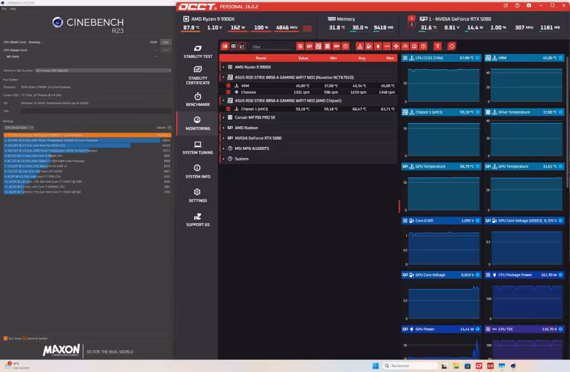The width and height of the screenshot is (570, 372).
Task: Toggle the fan speed sensor filter icon
Action: (396, 46)
